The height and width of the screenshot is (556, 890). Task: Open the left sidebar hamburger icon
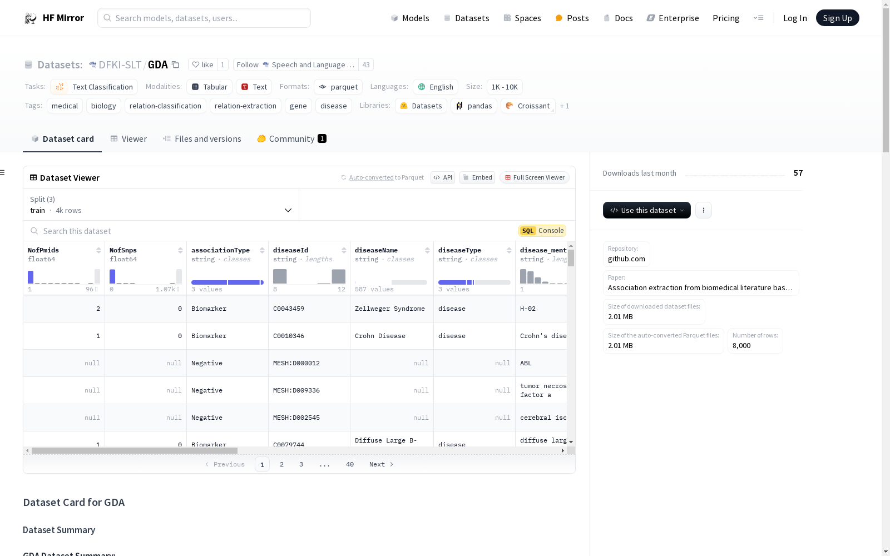[x=3, y=172]
